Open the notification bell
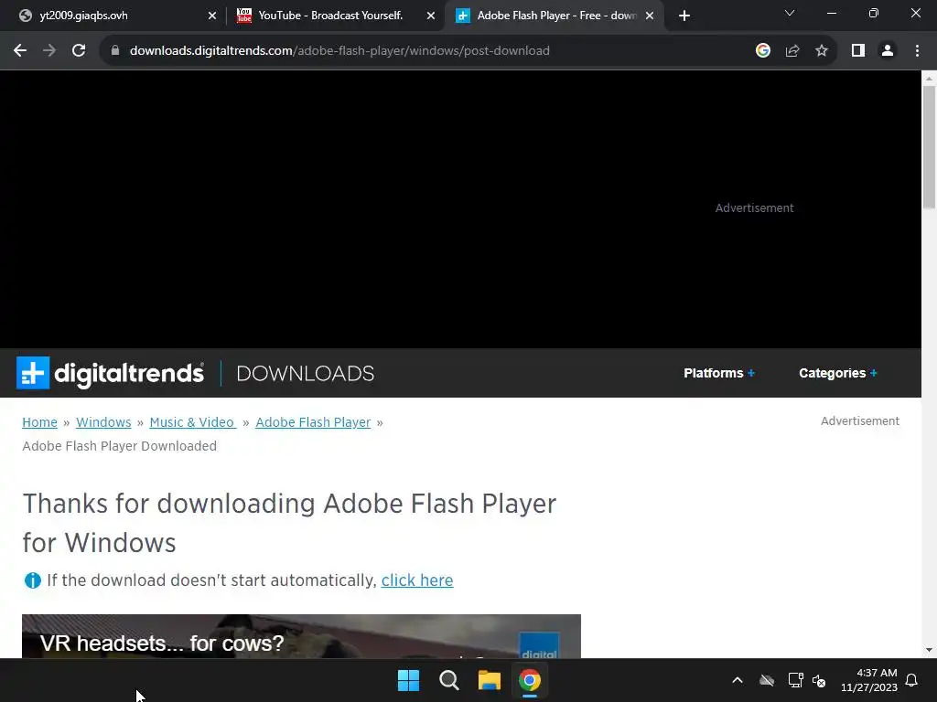Image resolution: width=937 pixels, height=702 pixels. 911,680
